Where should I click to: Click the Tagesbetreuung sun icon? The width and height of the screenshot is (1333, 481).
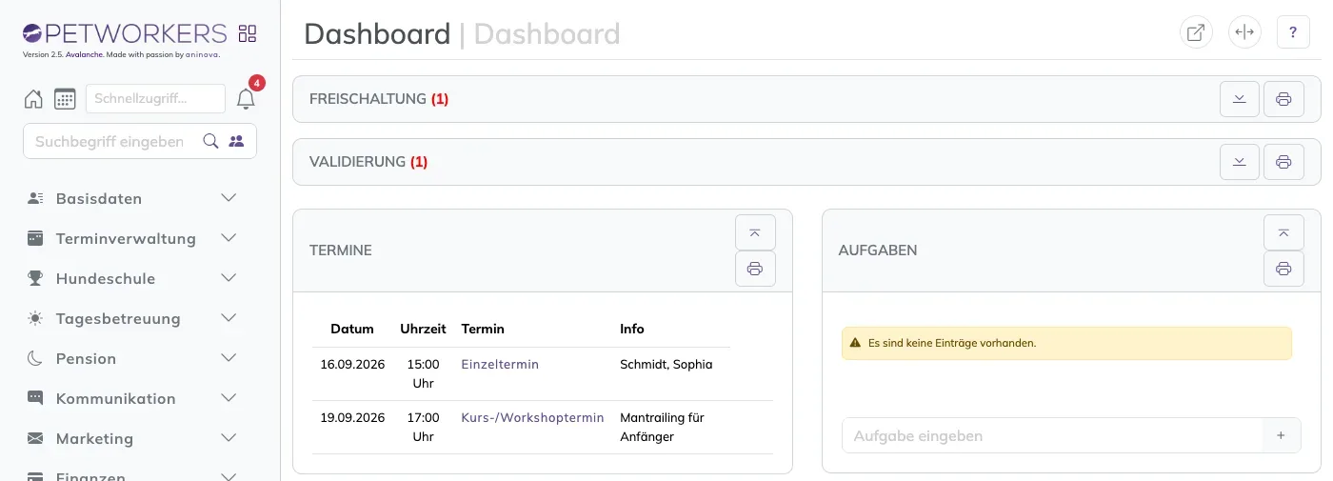(35, 318)
